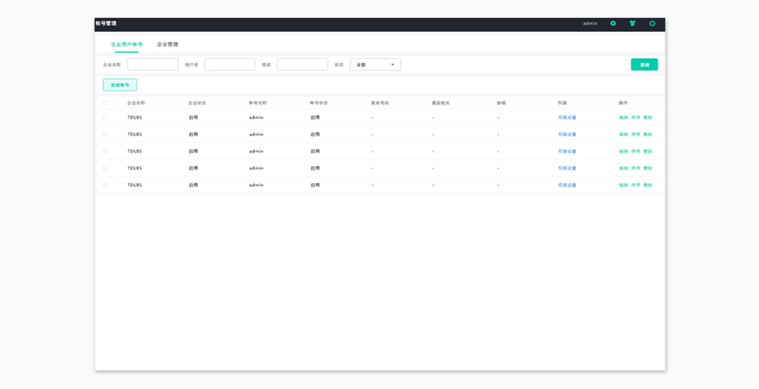Click the admin username in top bar
This screenshot has height=389, width=759.
click(x=590, y=23)
